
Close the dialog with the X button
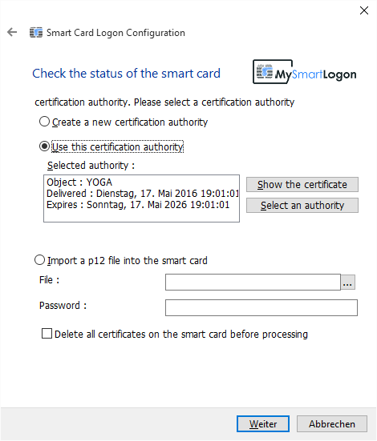(x=364, y=10)
